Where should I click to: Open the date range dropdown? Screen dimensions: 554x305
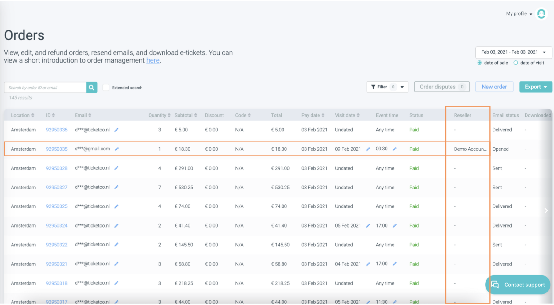[513, 52]
